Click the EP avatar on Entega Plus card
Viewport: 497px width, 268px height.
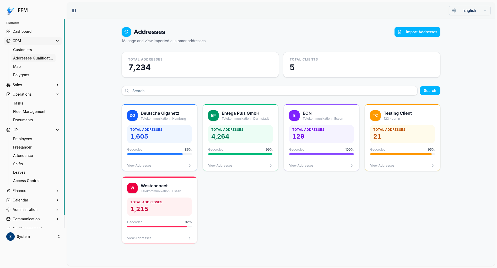coord(213,116)
